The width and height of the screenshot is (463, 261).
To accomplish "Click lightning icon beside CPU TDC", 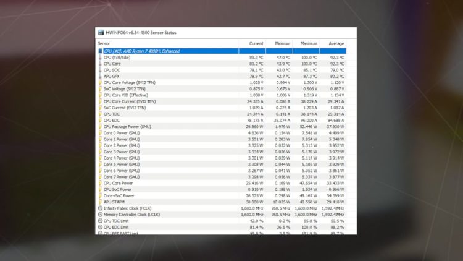I will [x=100, y=114].
